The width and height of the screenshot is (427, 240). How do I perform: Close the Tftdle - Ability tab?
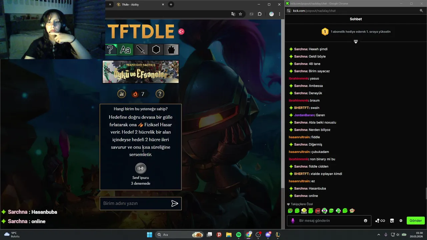tap(163, 5)
